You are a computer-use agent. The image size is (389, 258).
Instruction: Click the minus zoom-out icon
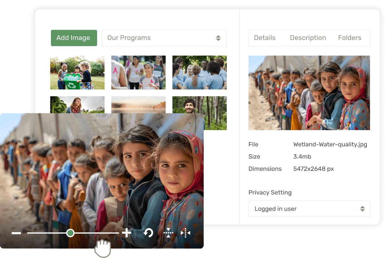16,233
